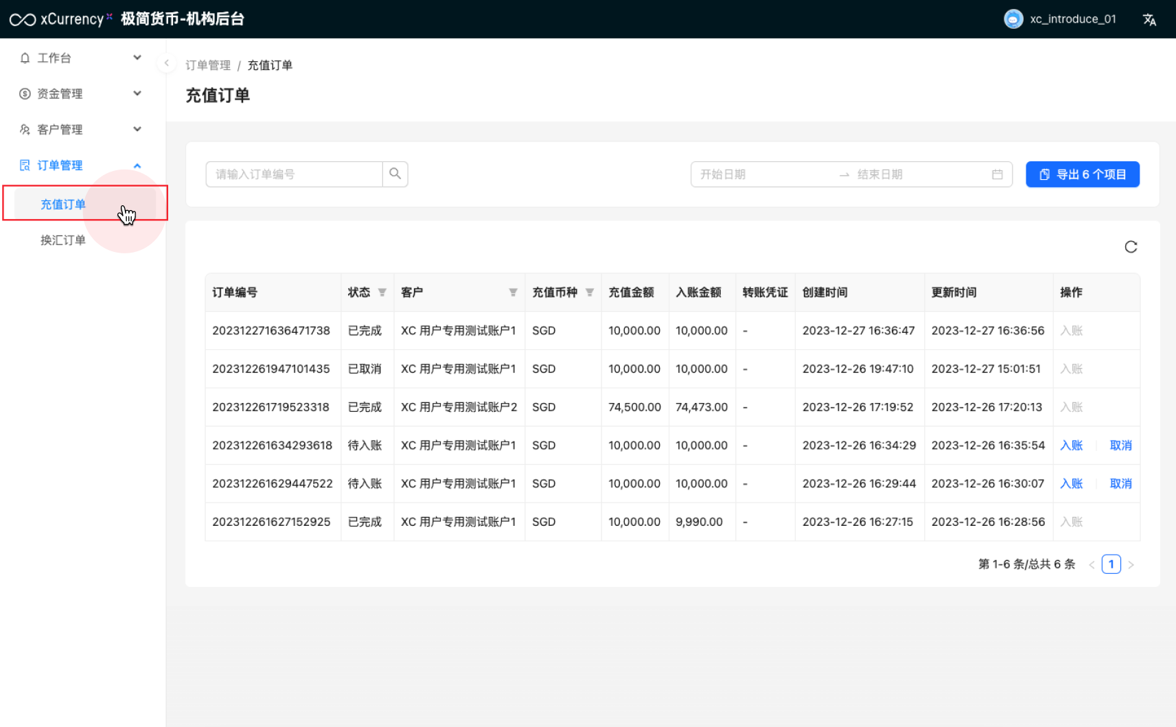
Task: Click the search magnifier icon button
Action: [395, 174]
